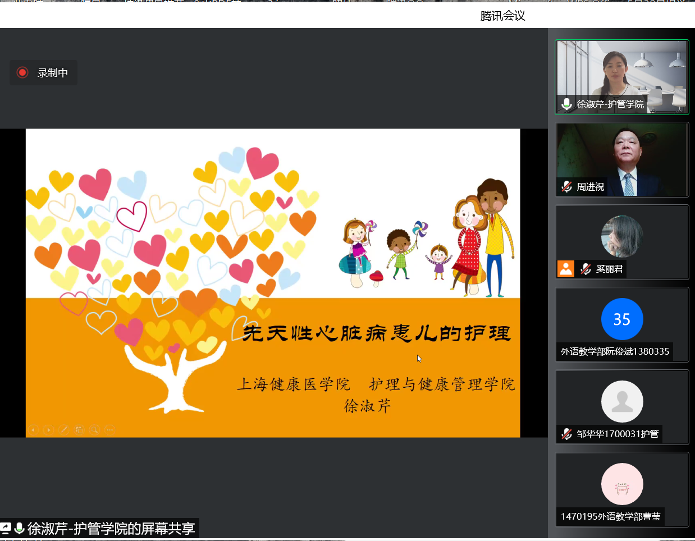Click the 1470195外语教学部曹莹 participant tile
The height and width of the screenshot is (541, 695).
pos(622,489)
